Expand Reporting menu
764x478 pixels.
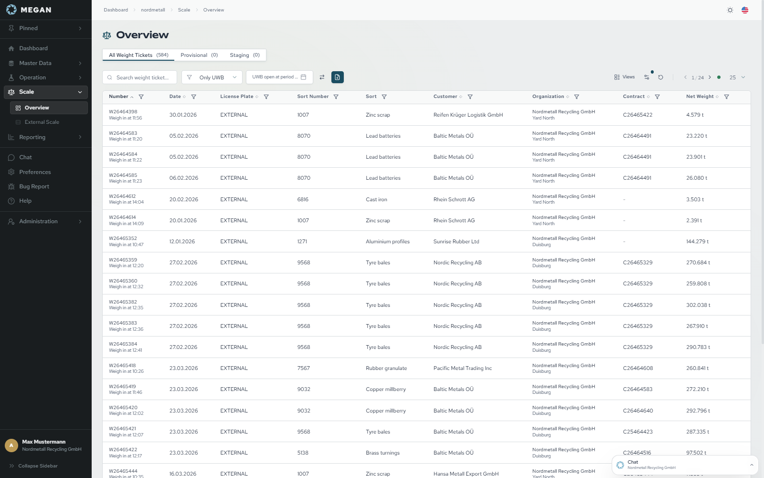tap(45, 137)
